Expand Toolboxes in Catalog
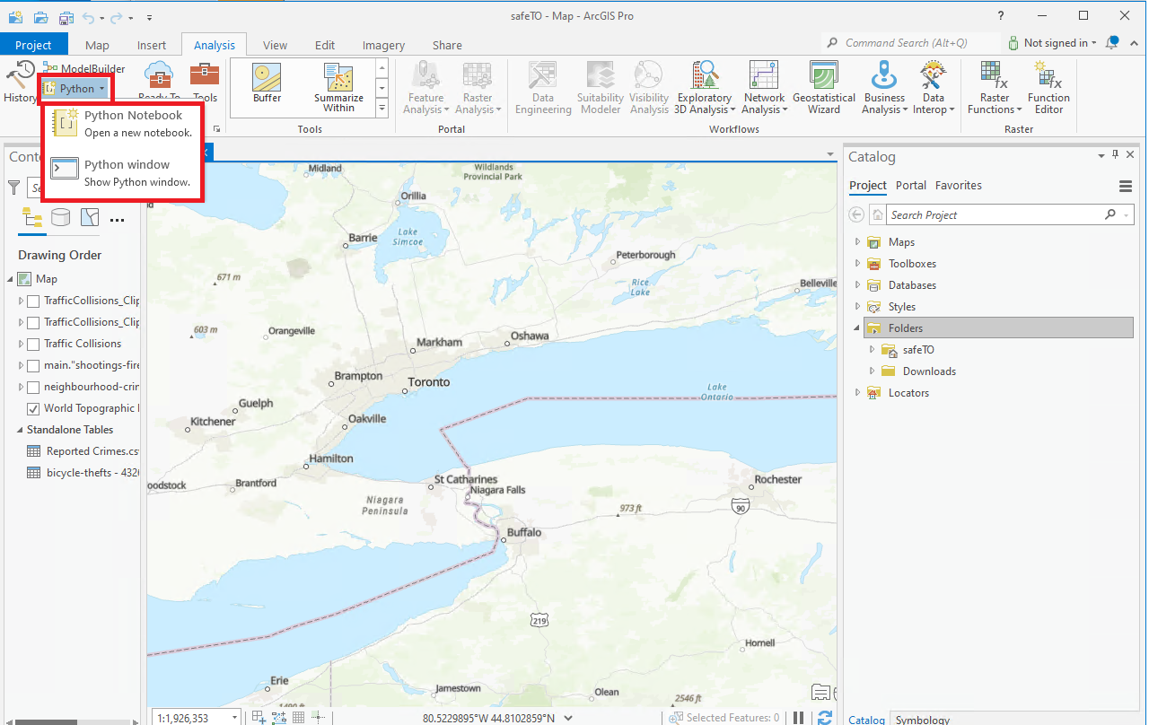 pos(857,264)
